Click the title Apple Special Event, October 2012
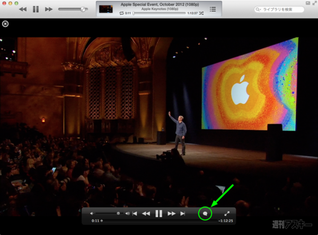318x235 pixels. (x=160, y=4)
